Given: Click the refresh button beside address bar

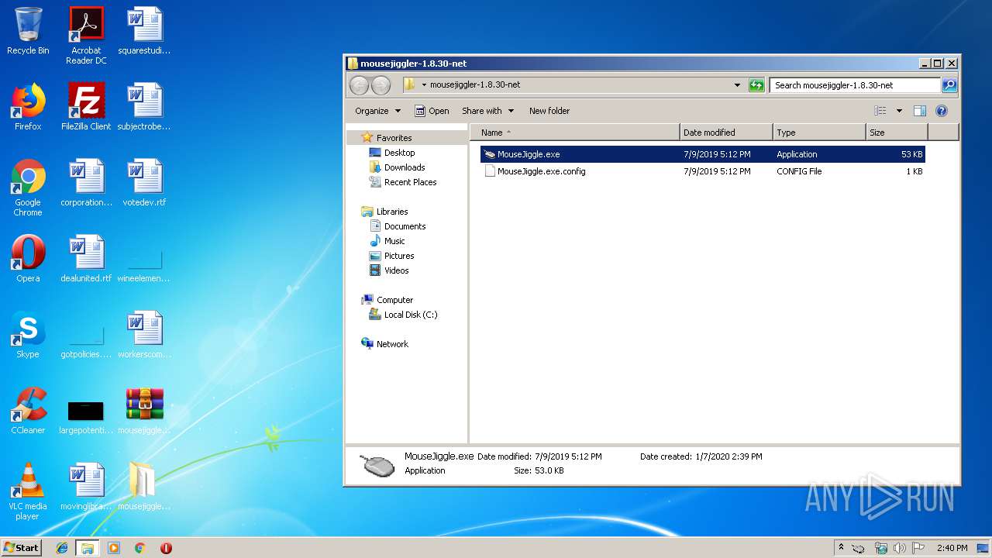Looking at the screenshot, I should pyautogui.click(x=756, y=85).
